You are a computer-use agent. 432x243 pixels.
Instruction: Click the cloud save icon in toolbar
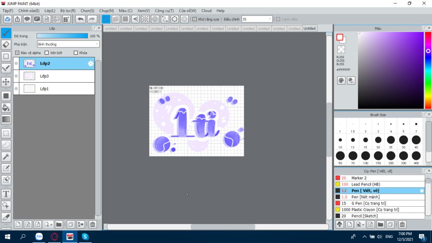(8, 19)
